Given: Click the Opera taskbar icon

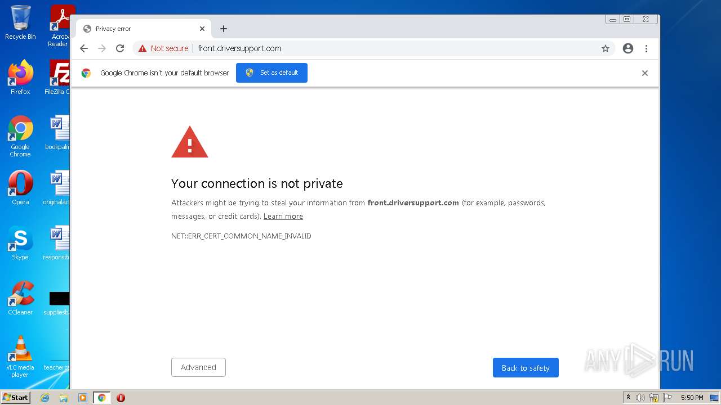Looking at the screenshot, I should (121, 398).
